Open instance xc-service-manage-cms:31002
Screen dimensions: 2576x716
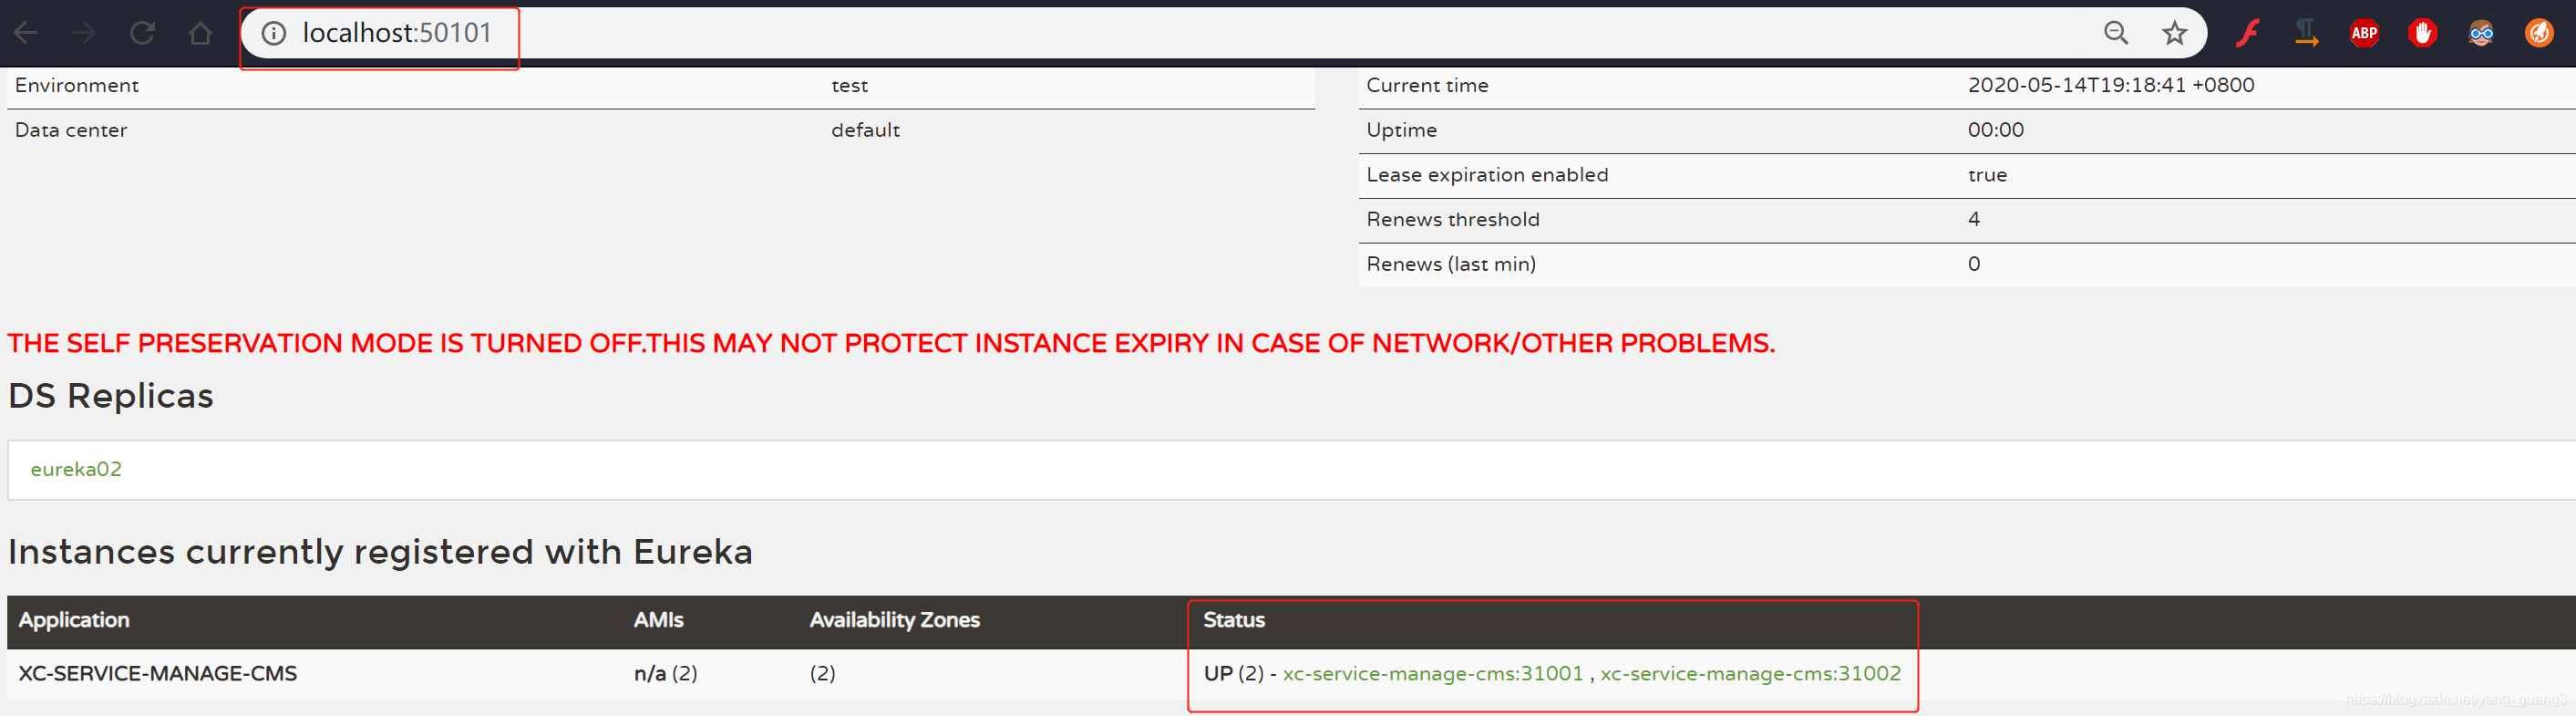1750,673
